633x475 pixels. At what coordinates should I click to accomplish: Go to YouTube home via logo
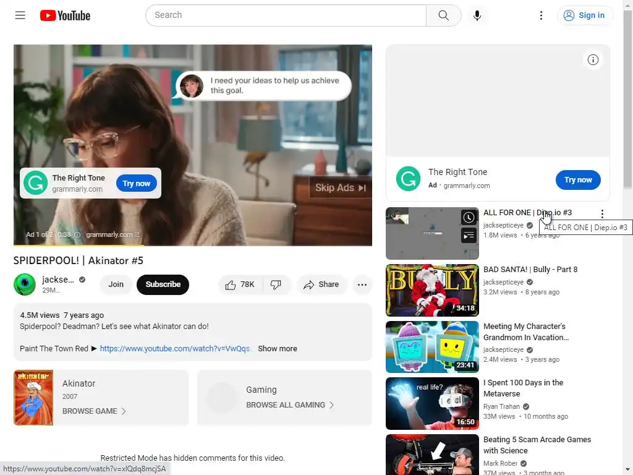(x=65, y=15)
